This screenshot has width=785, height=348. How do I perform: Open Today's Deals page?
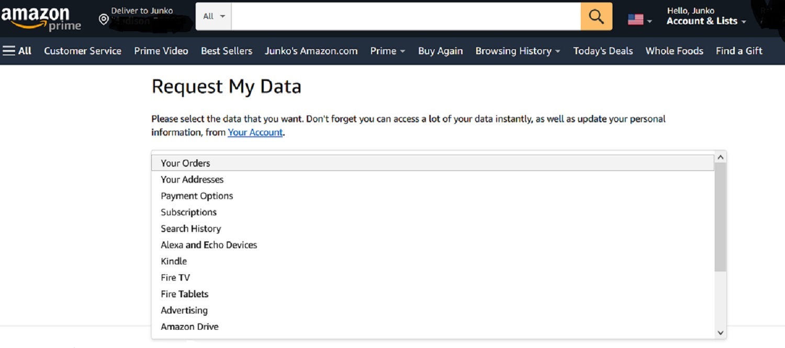(x=603, y=51)
